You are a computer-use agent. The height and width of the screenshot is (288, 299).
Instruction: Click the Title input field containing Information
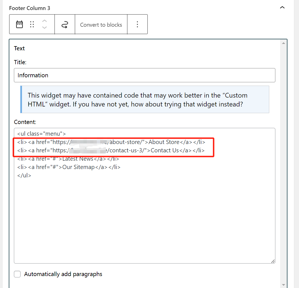click(x=145, y=75)
